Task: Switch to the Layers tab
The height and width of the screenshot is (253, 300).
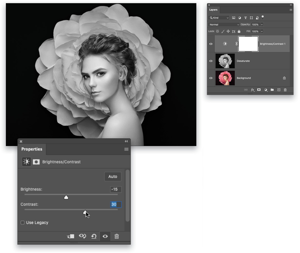Action: point(213,10)
